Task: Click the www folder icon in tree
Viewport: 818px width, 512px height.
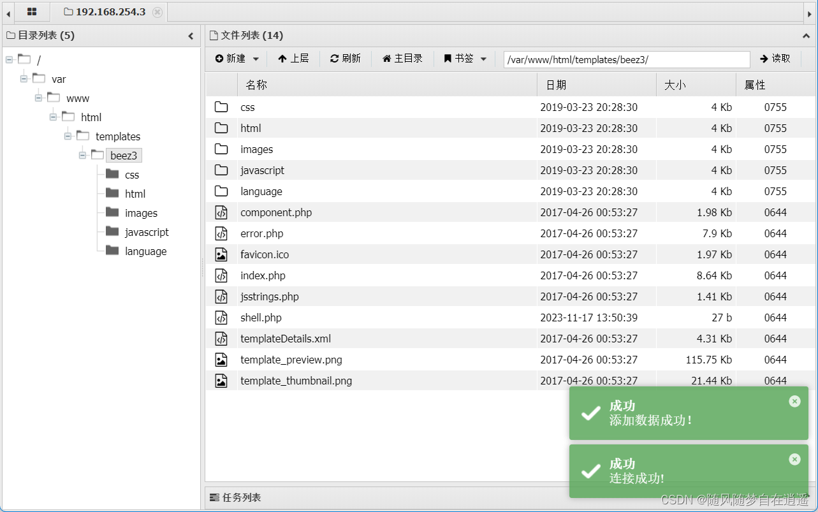Action: click(54, 98)
